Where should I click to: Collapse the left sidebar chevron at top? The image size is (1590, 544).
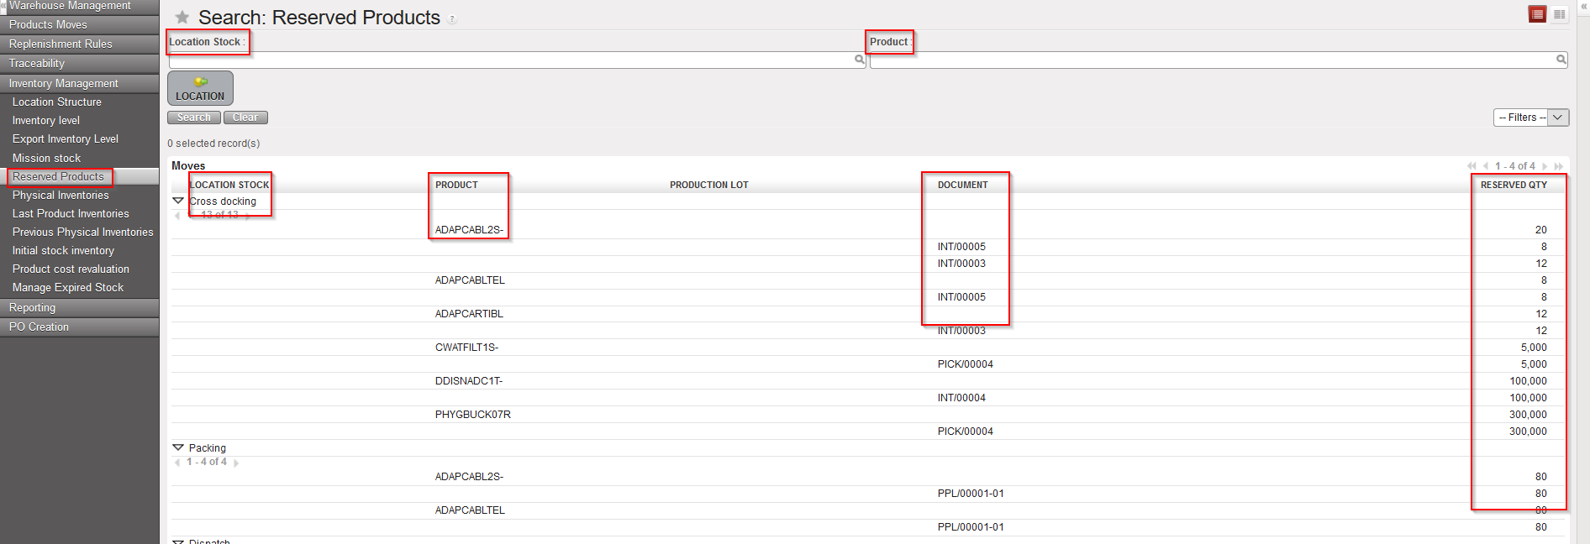[3, 5]
